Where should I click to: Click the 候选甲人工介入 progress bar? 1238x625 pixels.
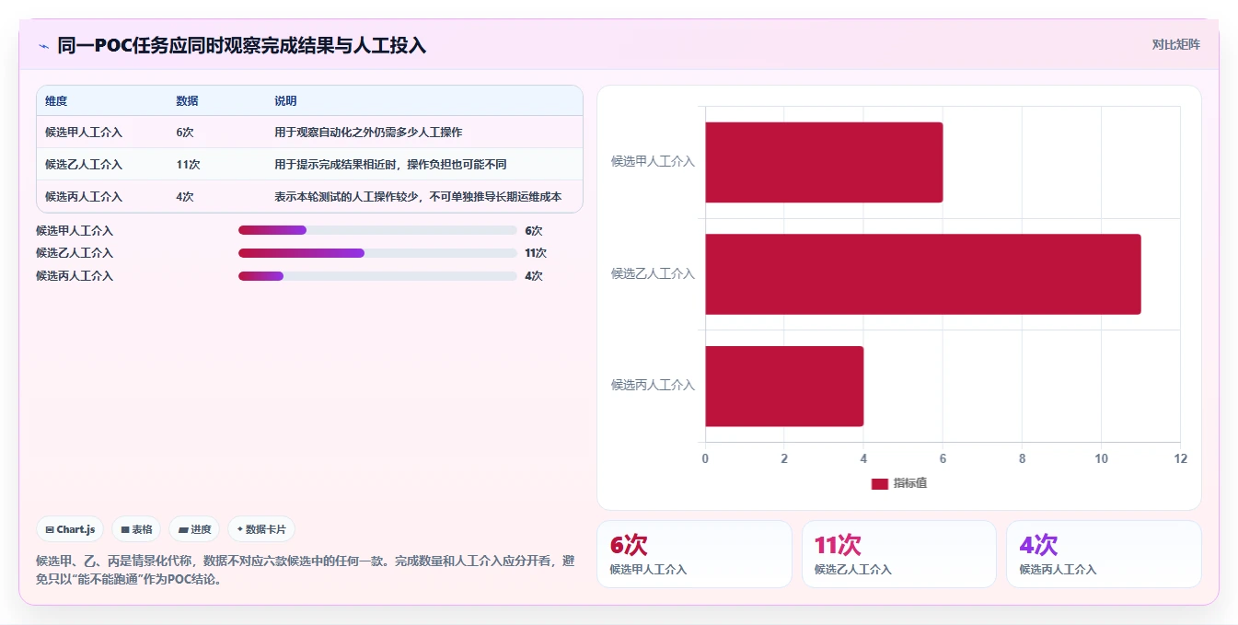[x=377, y=230]
